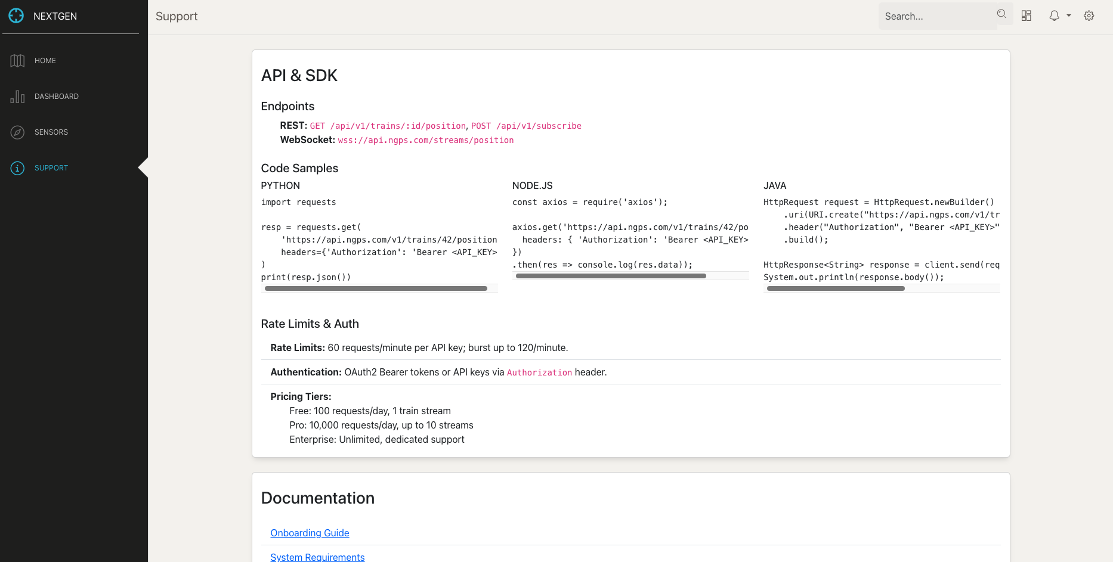Click the Dashboard bar chart icon
Image resolution: width=1113 pixels, height=562 pixels.
coord(17,97)
